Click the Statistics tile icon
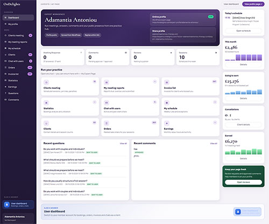 [x=46, y=103]
